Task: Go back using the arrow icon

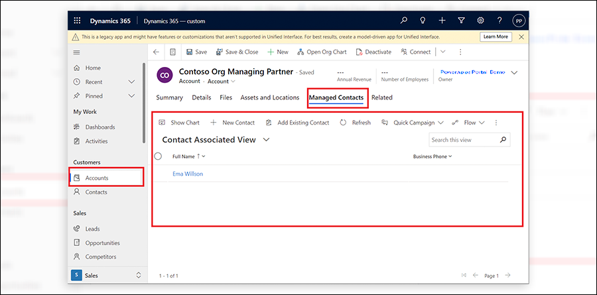Action: coord(156,52)
